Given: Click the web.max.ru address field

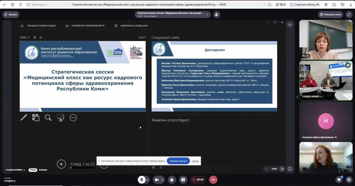Looking at the screenshot, I should pos(39,4).
